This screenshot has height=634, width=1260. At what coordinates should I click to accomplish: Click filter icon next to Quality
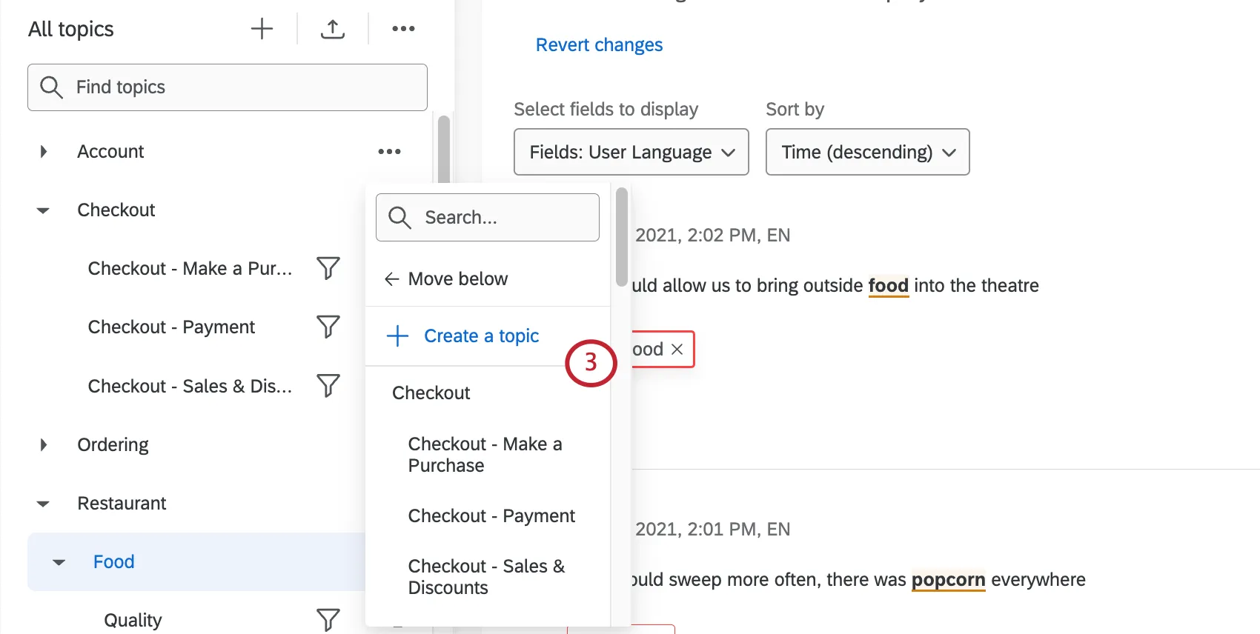(328, 620)
